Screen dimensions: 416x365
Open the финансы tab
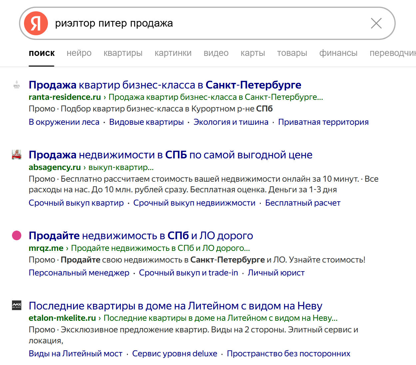[x=338, y=53]
